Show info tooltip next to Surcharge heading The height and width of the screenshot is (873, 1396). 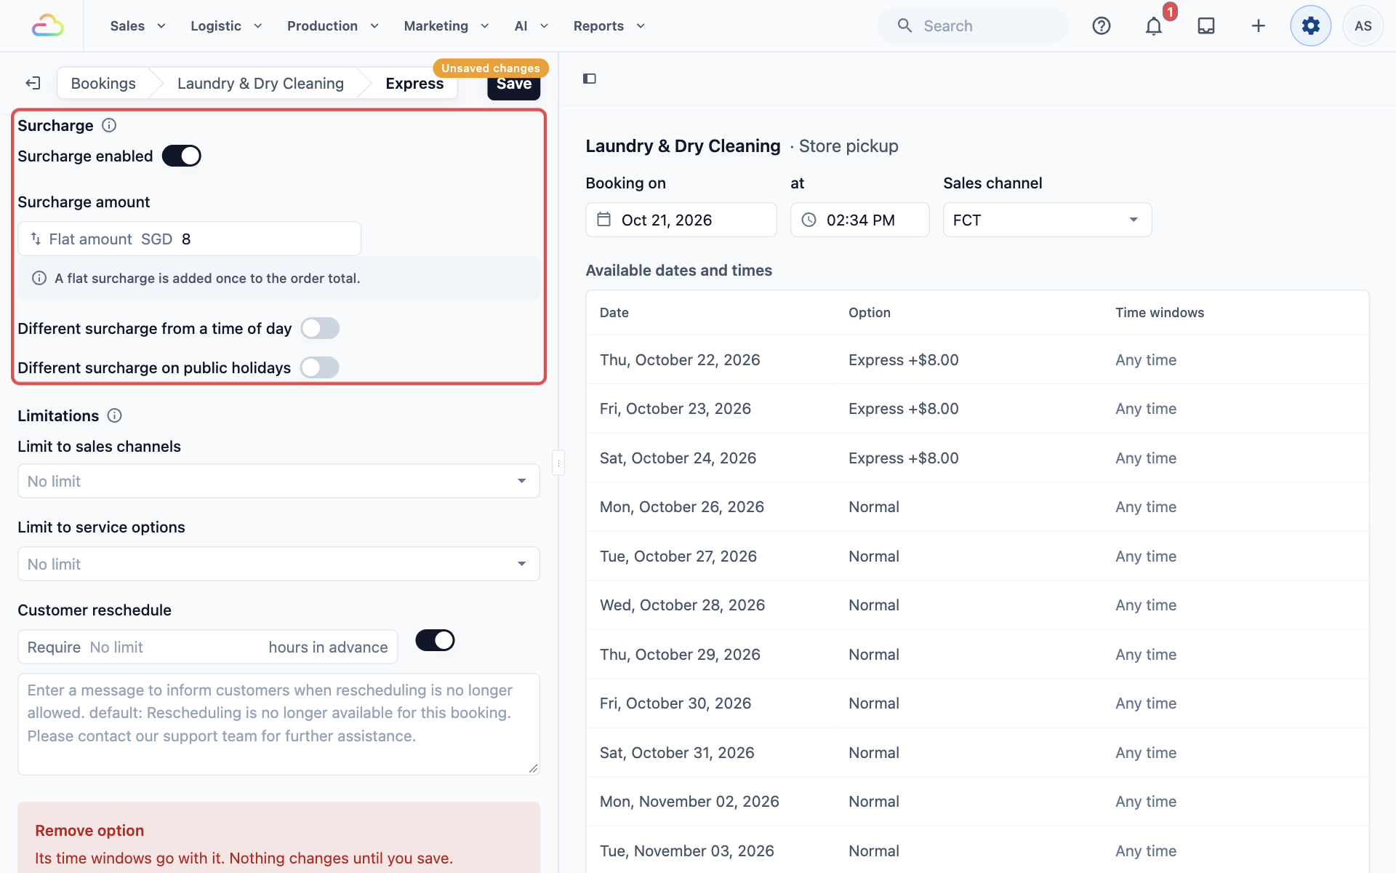point(109,125)
